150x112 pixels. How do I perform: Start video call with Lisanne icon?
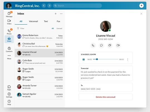pos(118,45)
